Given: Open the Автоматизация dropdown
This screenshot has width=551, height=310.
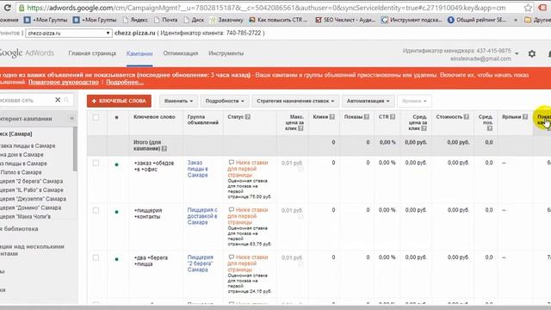Looking at the screenshot, I should [x=368, y=101].
